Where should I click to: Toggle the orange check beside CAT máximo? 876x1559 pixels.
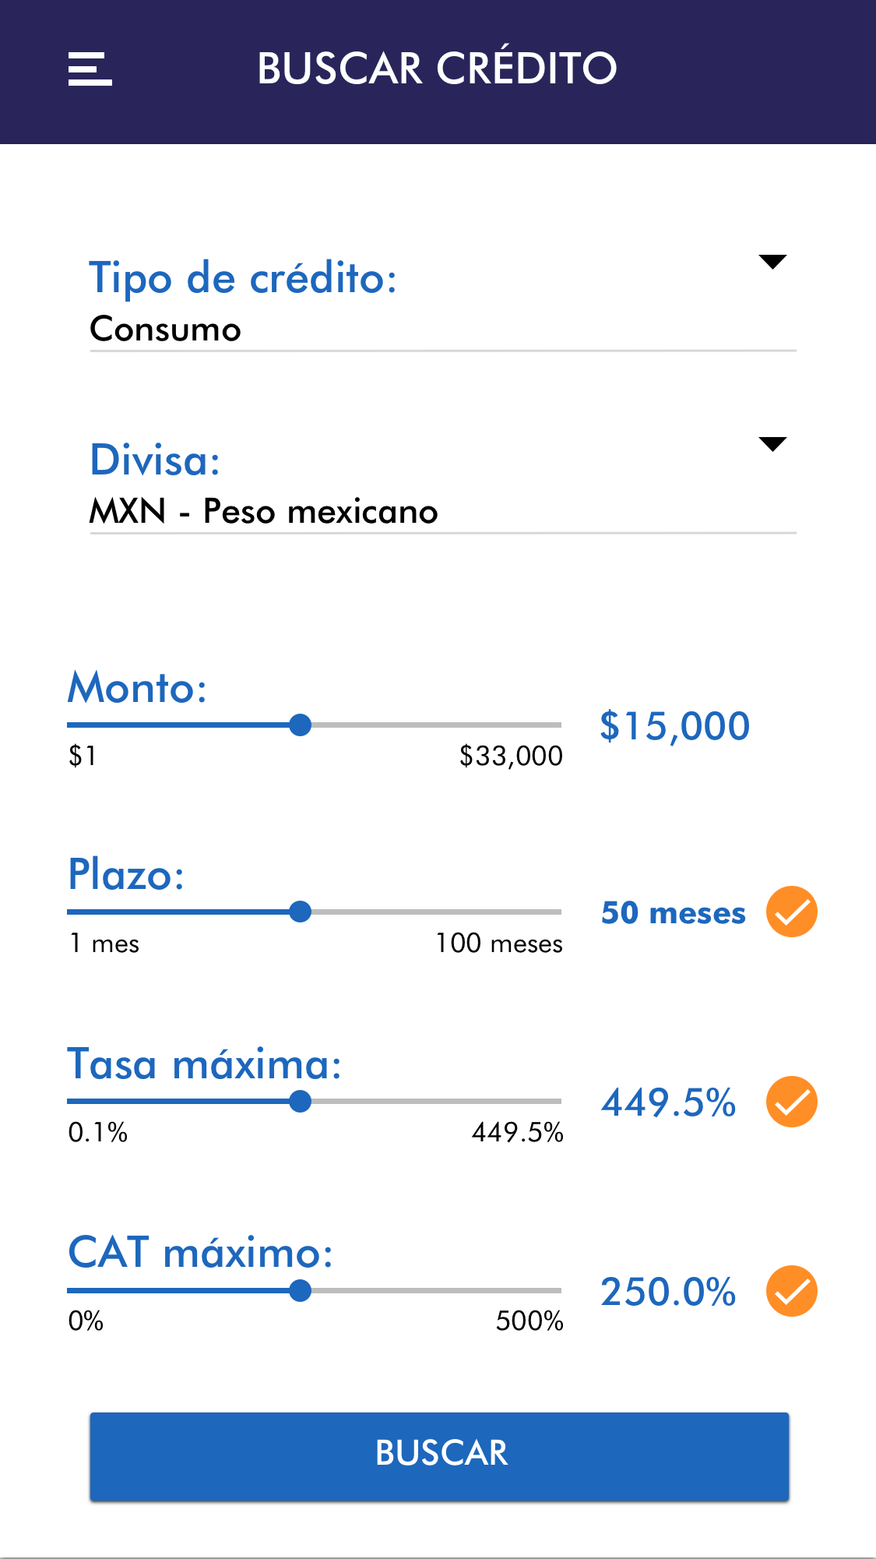pyautogui.click(x=791, y=1291)
